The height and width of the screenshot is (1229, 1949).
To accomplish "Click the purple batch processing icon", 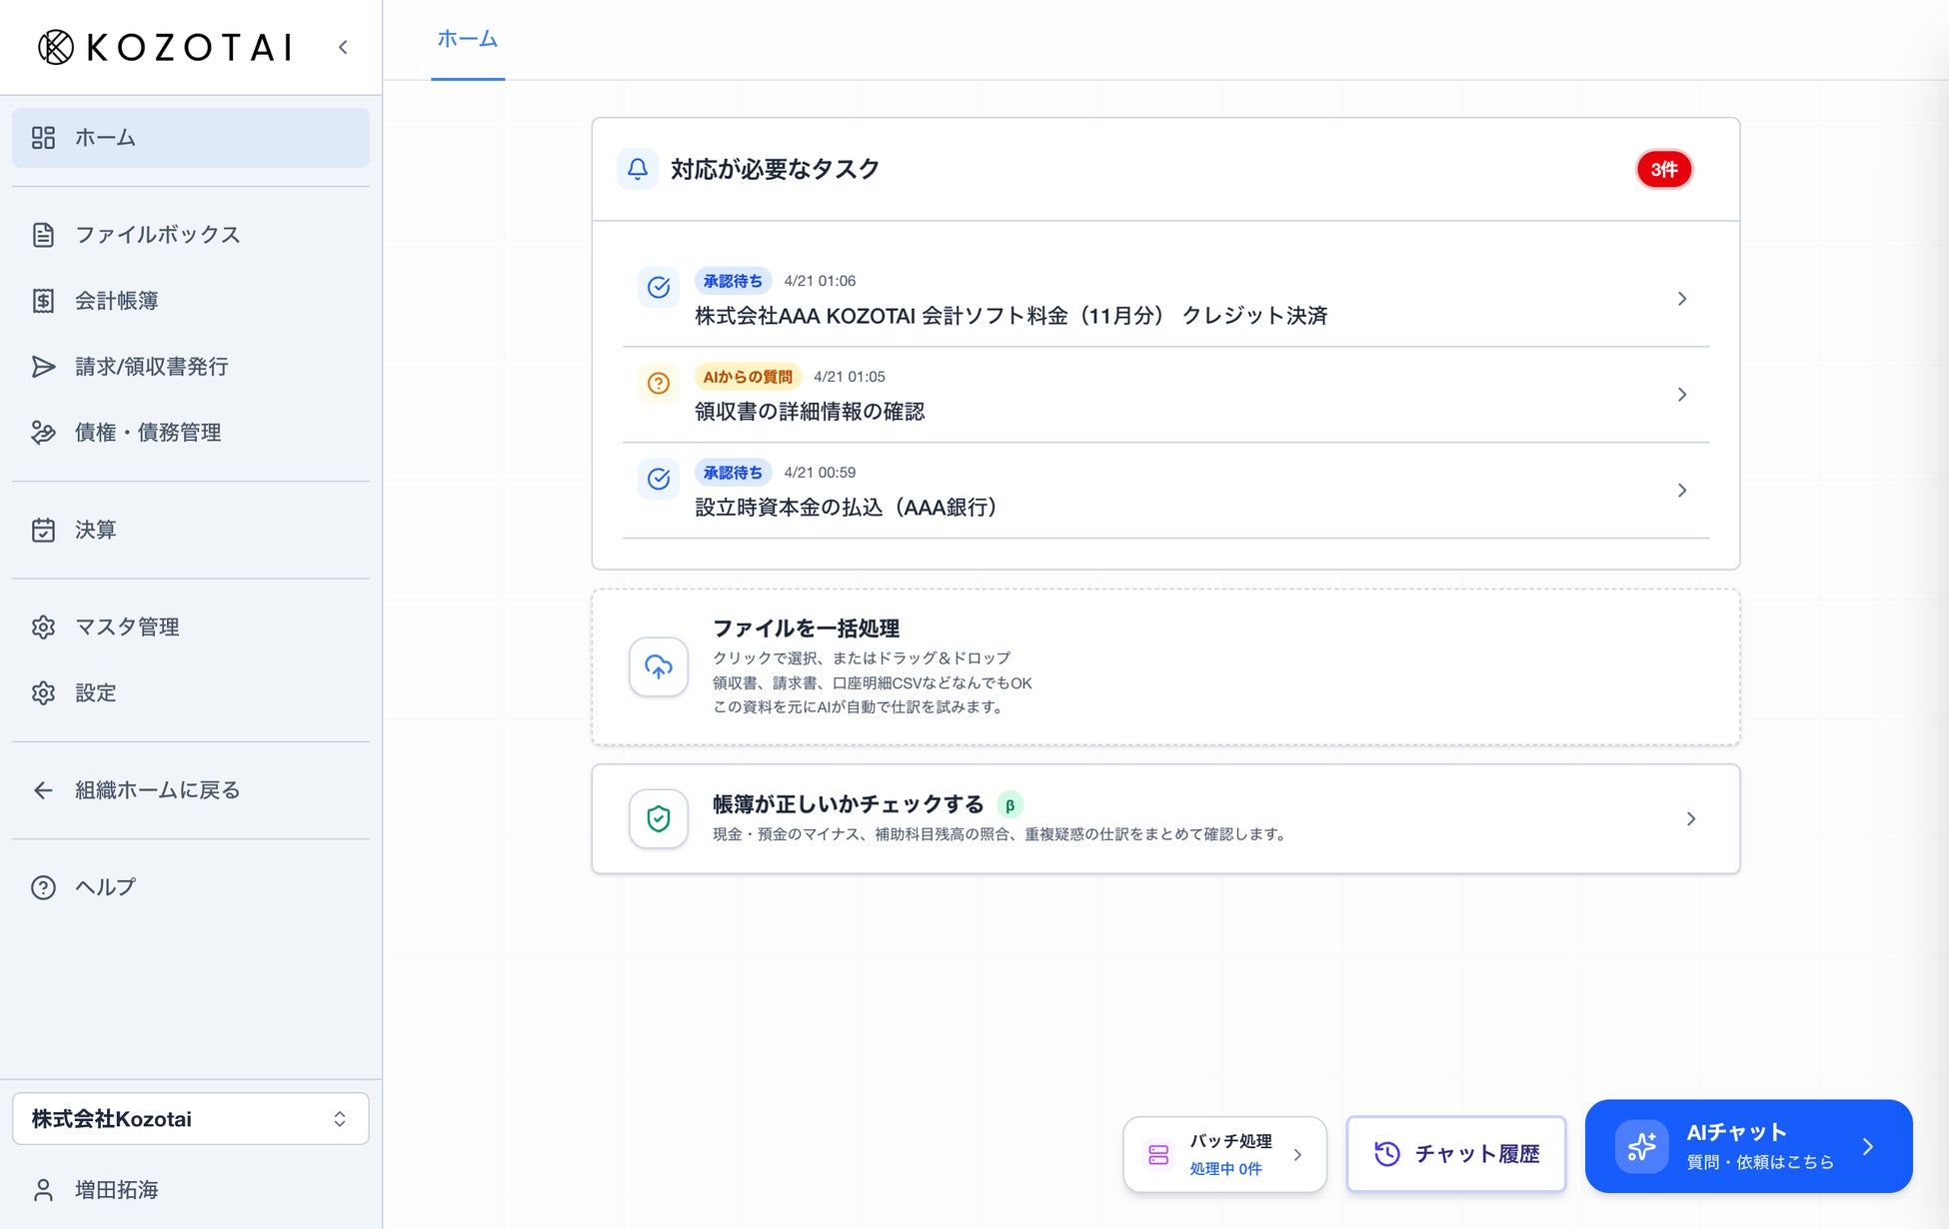I will click(x=1158, y=1154).
